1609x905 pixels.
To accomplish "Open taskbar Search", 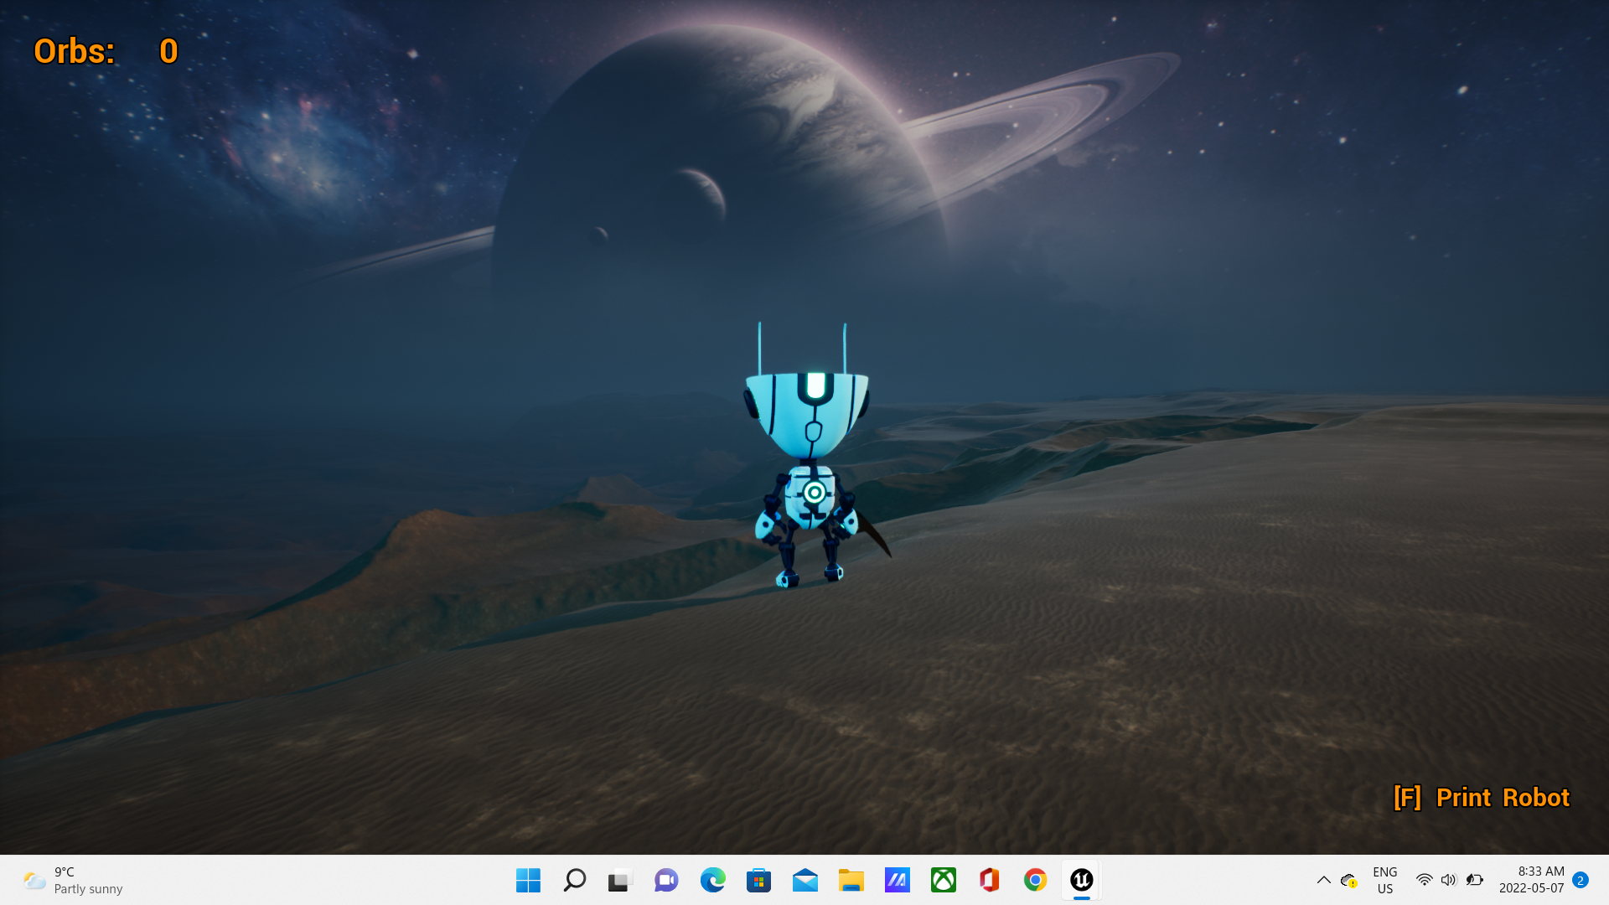I will click(574, 880).
